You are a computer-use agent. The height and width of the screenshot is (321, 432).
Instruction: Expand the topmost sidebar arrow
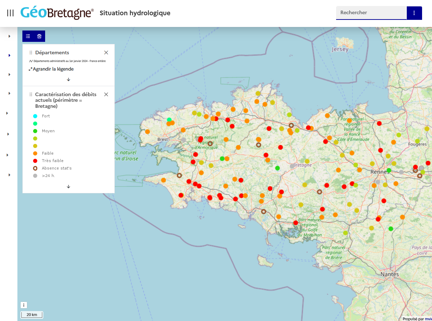pyautogui.click(x=10, y=36)
